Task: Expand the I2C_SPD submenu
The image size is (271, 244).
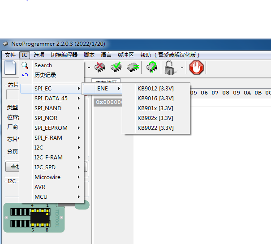Action: [x=45, y=167]
